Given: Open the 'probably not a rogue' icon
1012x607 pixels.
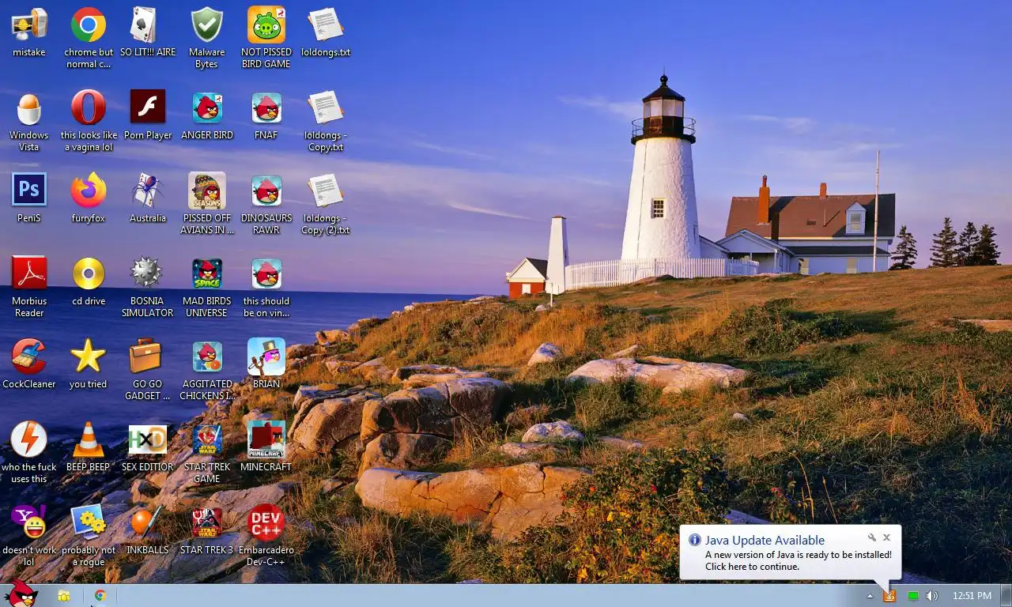Looking at the screenshot, I should point(89,523).
